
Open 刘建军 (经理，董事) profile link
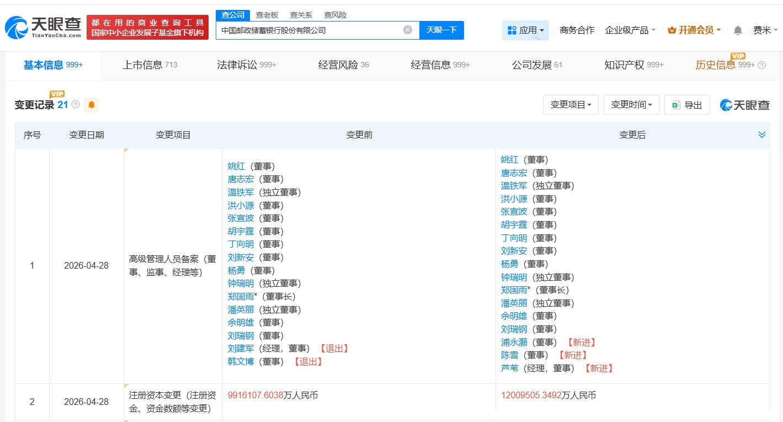click(241, 349)
